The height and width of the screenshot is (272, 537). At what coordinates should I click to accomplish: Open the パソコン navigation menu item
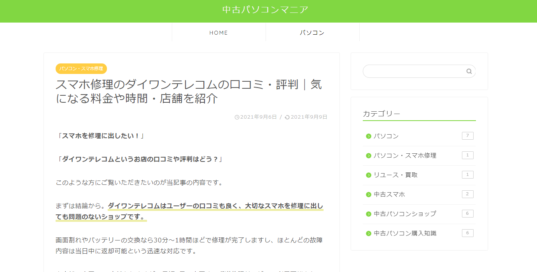click(x=312, y=33)
